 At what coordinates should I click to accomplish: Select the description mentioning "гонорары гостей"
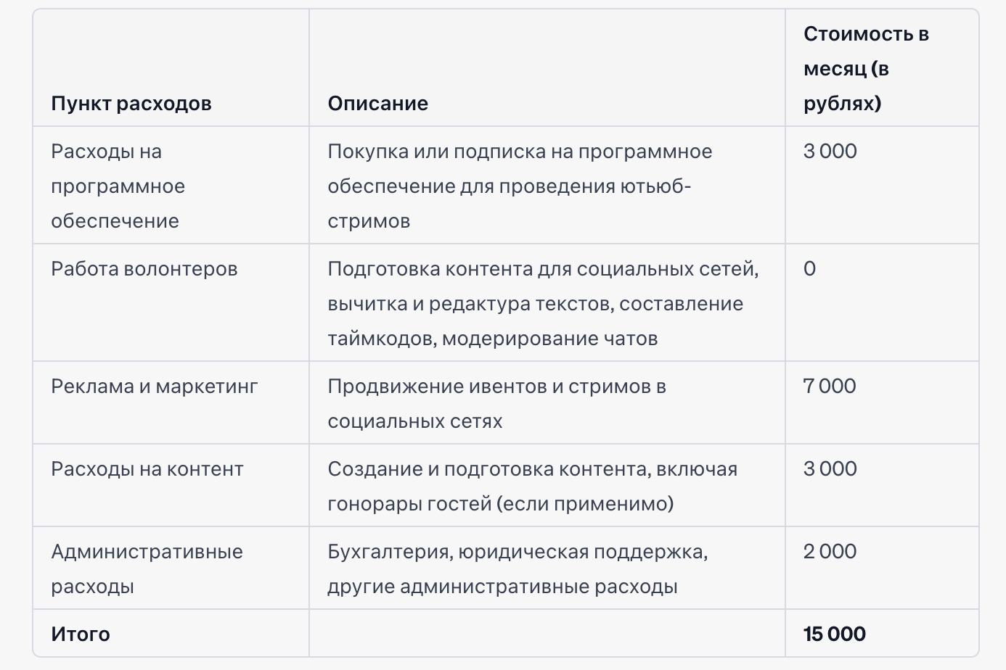click(x=532, y=487)
